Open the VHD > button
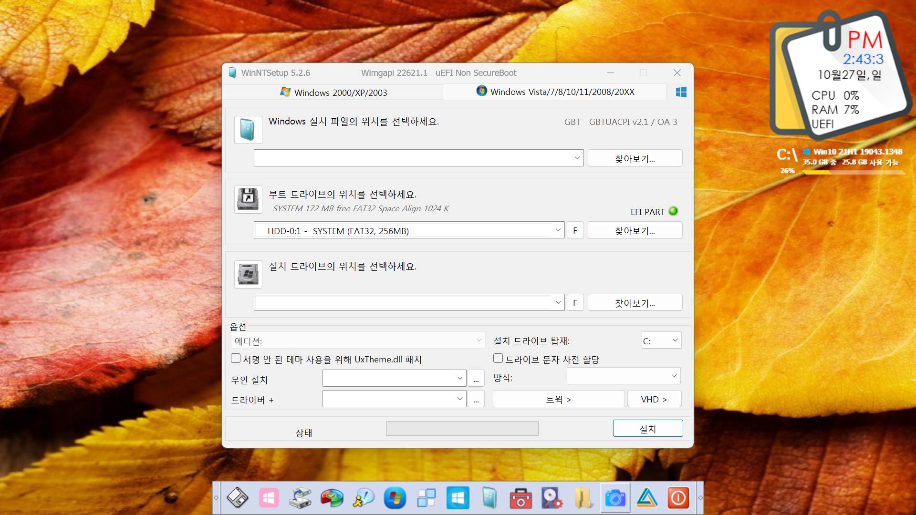Image resolution: width=916 pixels, height=515 pixels. pyautogui.click(x=654, y=399)
